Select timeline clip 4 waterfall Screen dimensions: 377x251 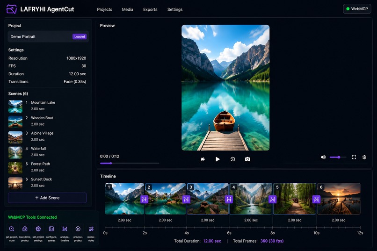click(251, 199)
